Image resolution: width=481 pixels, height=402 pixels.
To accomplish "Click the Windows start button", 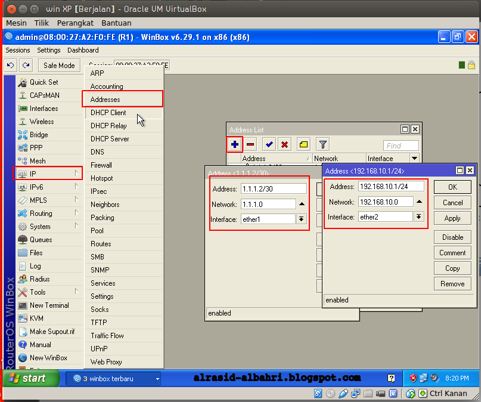I will 32,378.
